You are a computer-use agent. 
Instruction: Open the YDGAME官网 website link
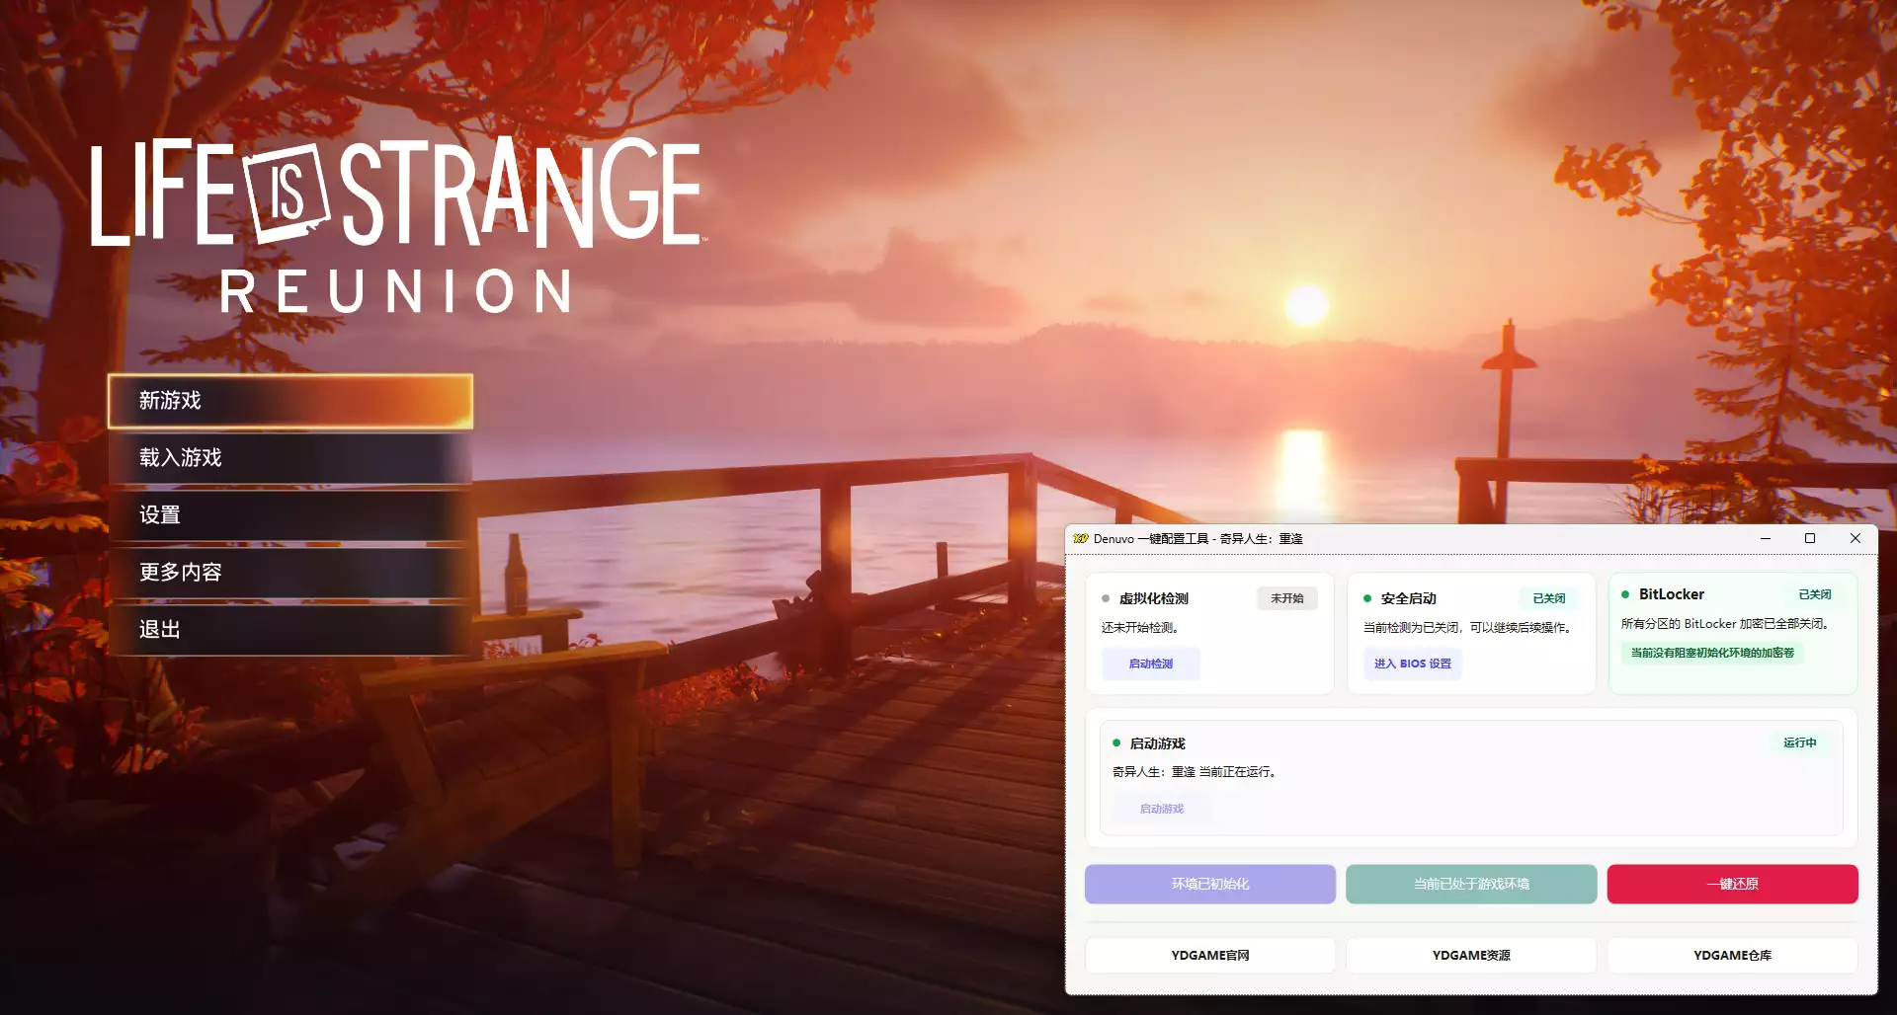[1209, 955]
